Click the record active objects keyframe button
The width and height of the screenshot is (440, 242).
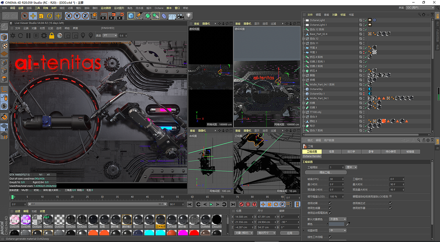(x=241, y=204)
